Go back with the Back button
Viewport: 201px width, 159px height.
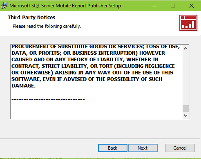pyautogui.click(x=113, y=148)
